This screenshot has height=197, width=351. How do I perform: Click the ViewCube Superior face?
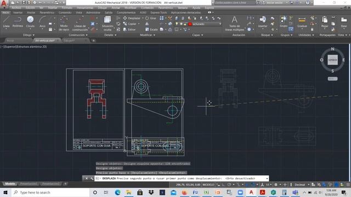tap(333, 60)
